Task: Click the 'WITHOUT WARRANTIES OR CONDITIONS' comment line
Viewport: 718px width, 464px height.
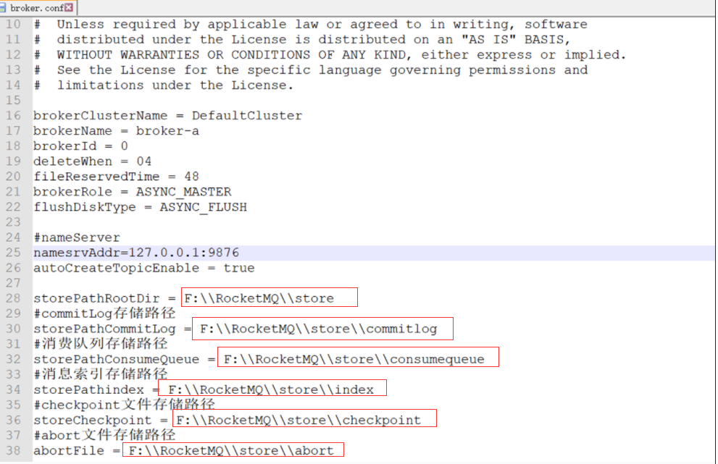Action: [330, 55]
